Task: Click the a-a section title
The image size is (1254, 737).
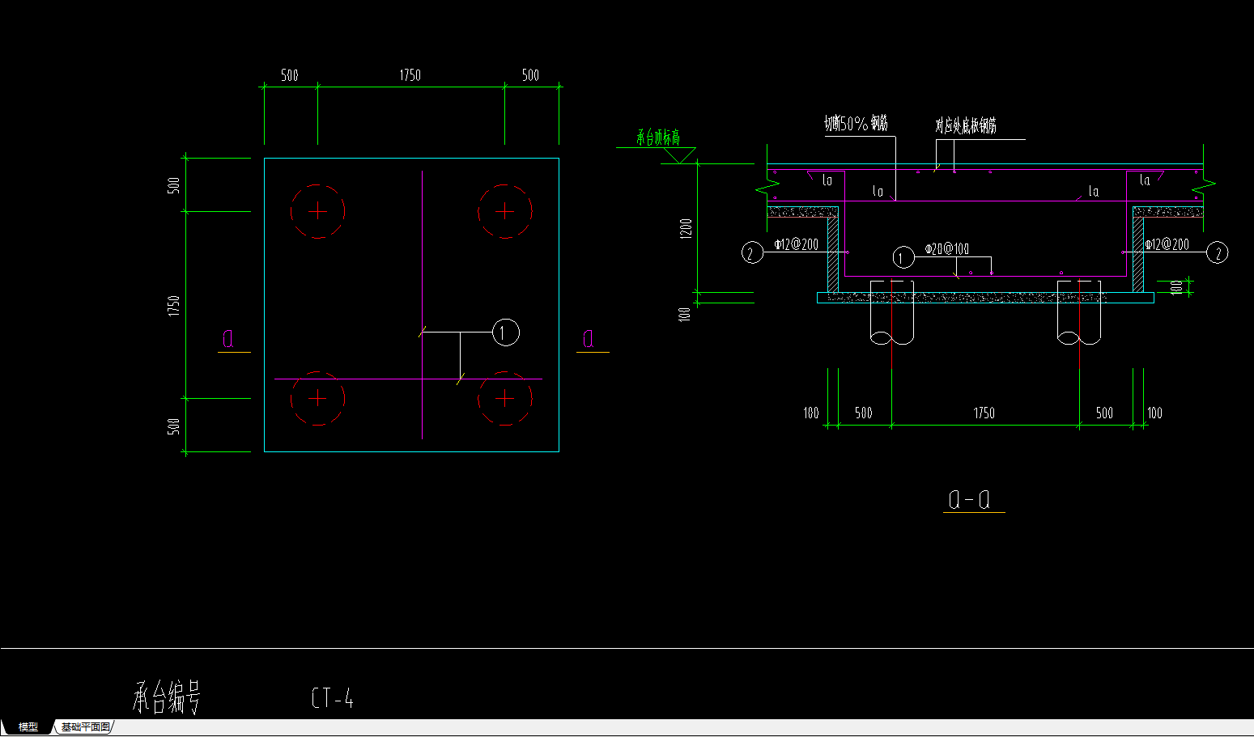Action: point(968,499)
